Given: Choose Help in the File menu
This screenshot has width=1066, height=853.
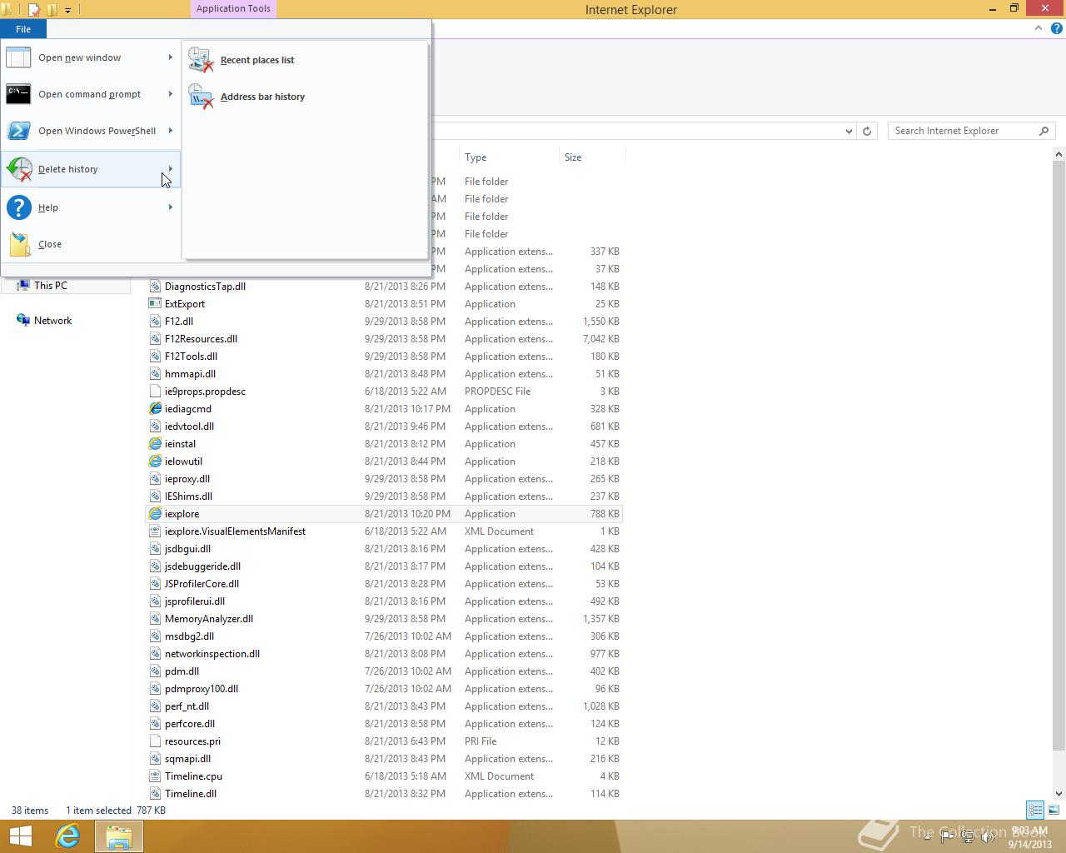Looking at the screenshot, I should [x=91, y=207].
